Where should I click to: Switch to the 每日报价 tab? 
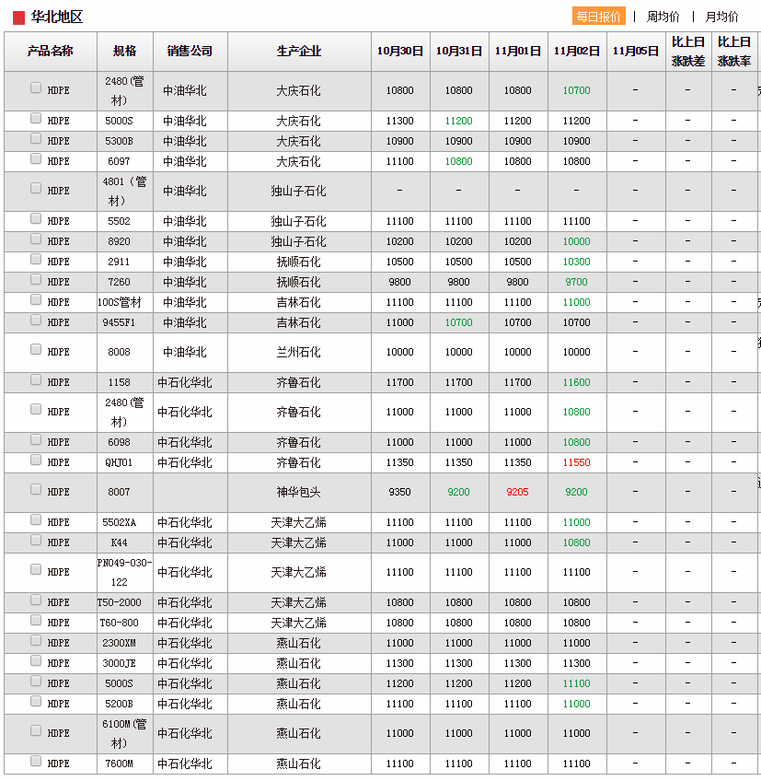click(x=598, y=17)
